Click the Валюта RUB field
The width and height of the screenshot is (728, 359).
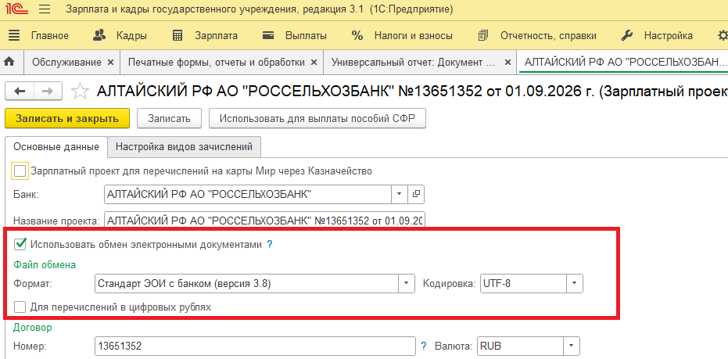pos(521,346)
